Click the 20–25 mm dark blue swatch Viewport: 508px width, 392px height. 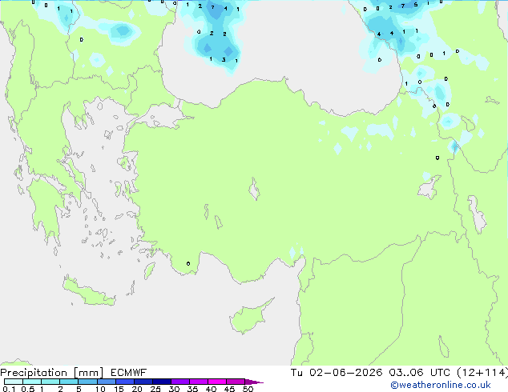(143, 382)
